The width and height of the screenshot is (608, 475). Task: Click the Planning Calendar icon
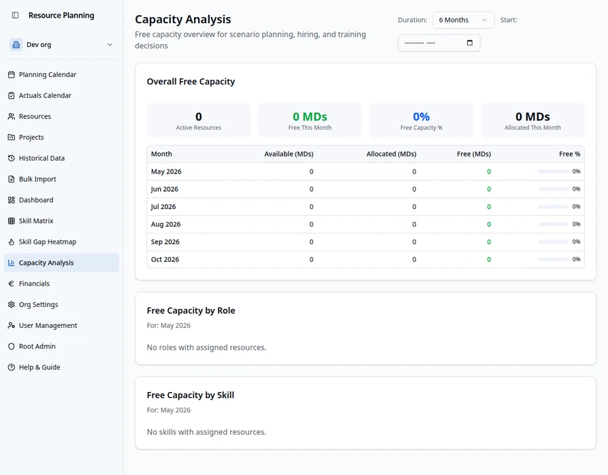tap(12, 74)
